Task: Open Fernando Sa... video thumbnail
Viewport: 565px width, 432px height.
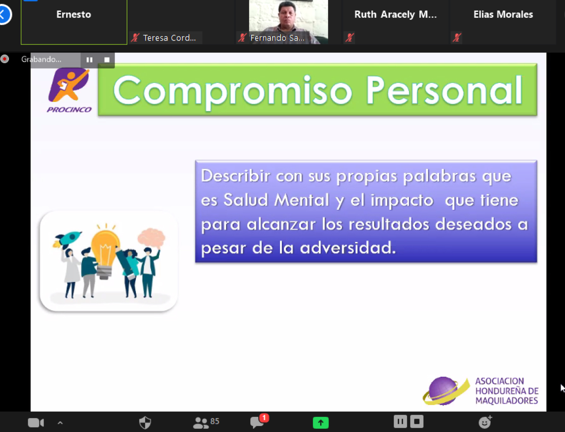Action: 288,22
